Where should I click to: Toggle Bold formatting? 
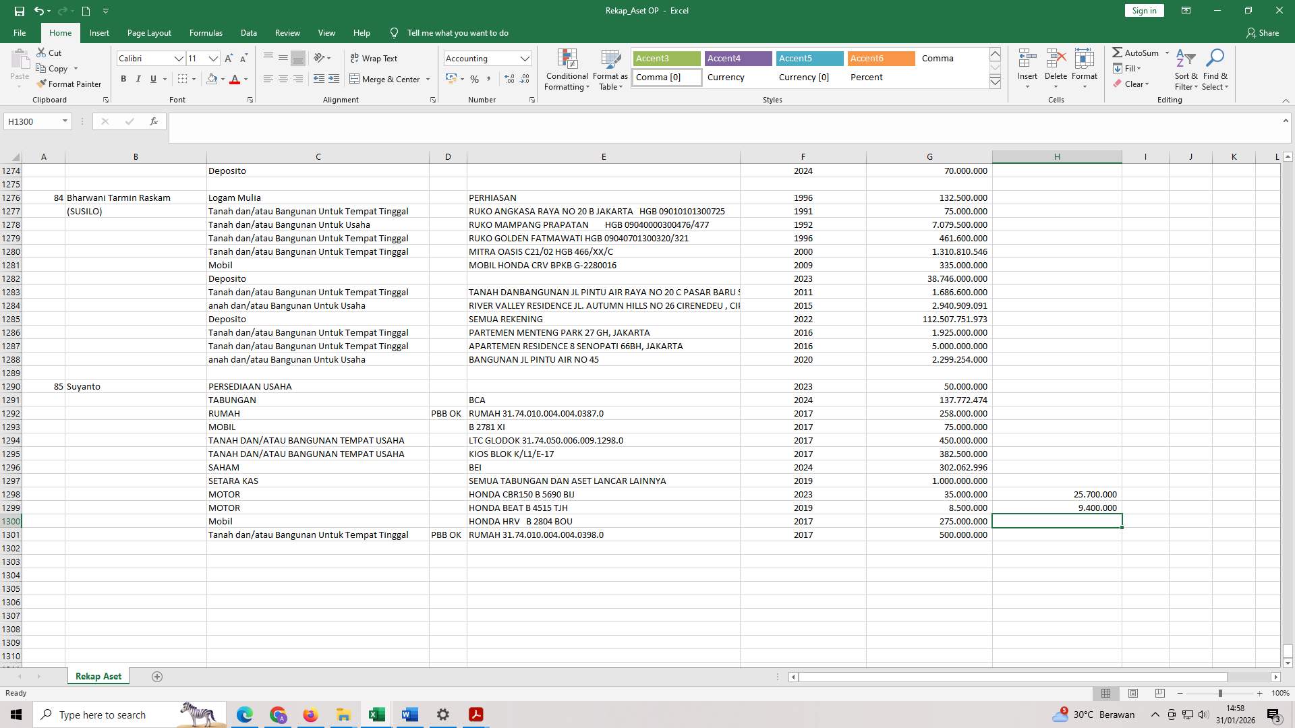(x=123, y=79)
